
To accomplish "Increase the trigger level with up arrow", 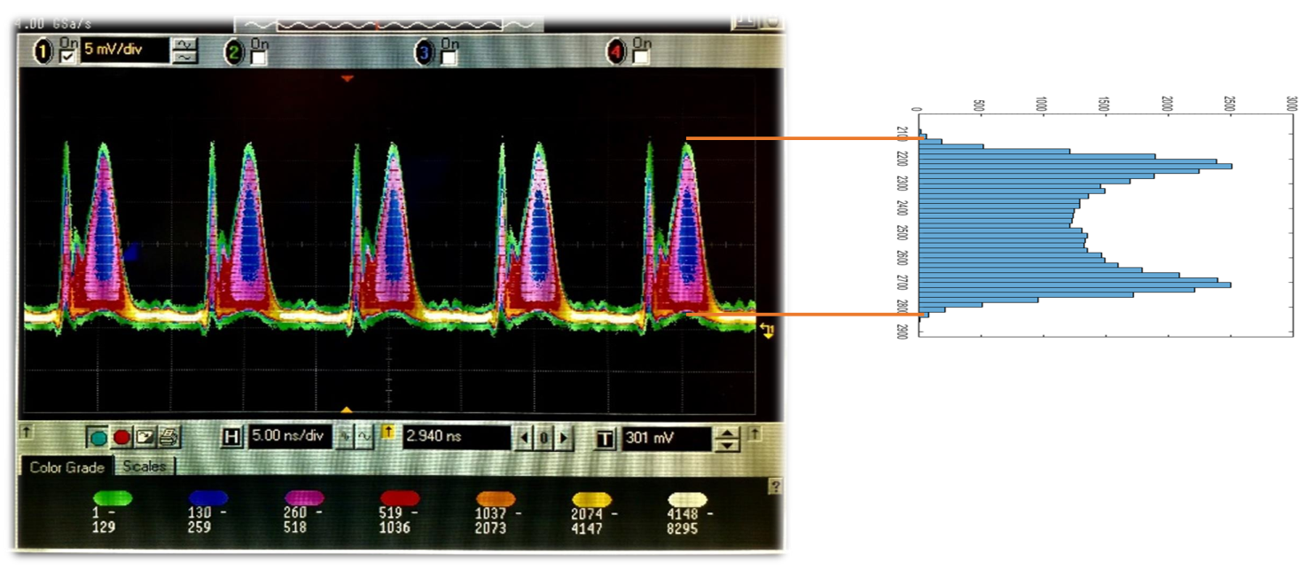I will [727, 433].
